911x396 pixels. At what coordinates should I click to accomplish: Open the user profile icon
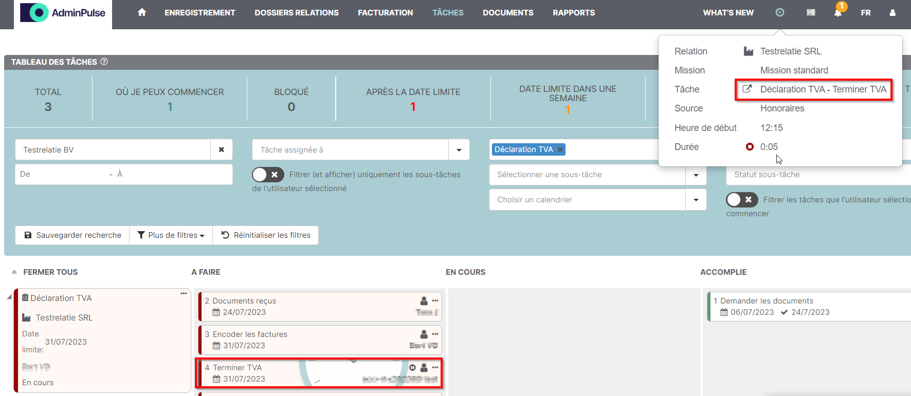(x=892, y=12)
